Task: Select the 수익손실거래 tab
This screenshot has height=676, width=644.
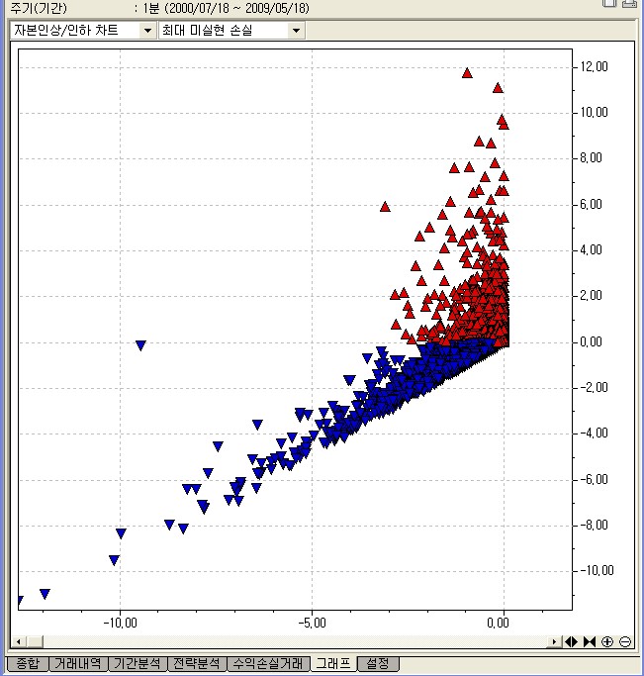Action: pos(268,663)
